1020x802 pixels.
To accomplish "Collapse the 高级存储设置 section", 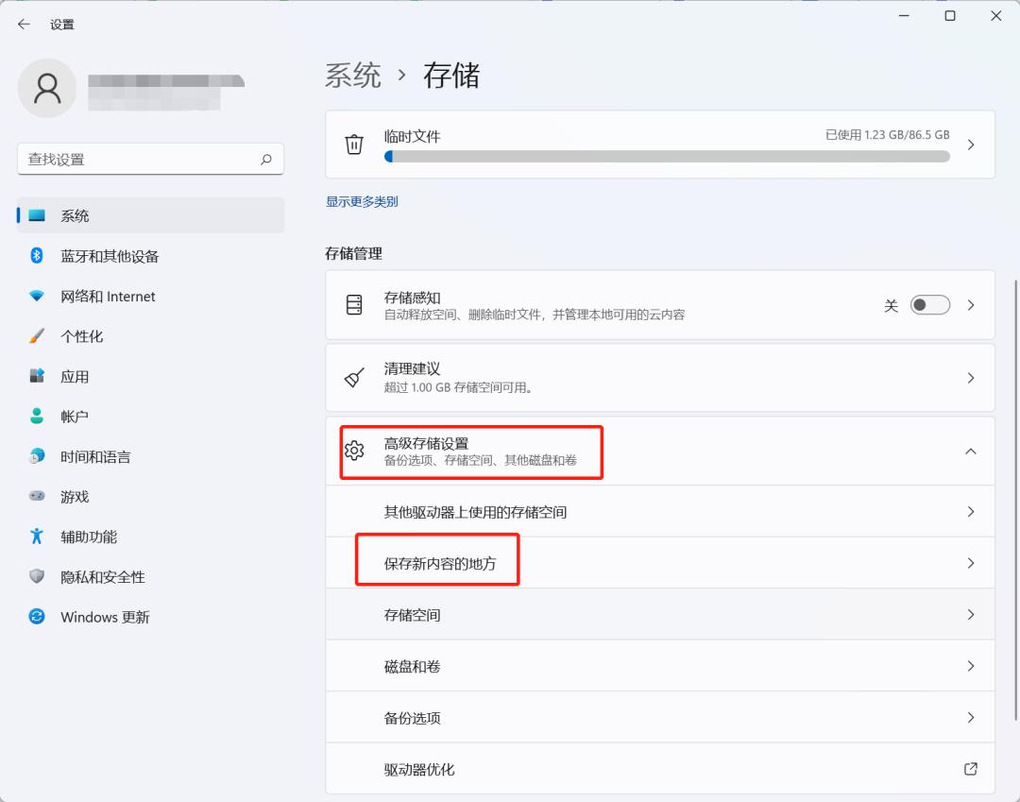I will coord(971,451).
